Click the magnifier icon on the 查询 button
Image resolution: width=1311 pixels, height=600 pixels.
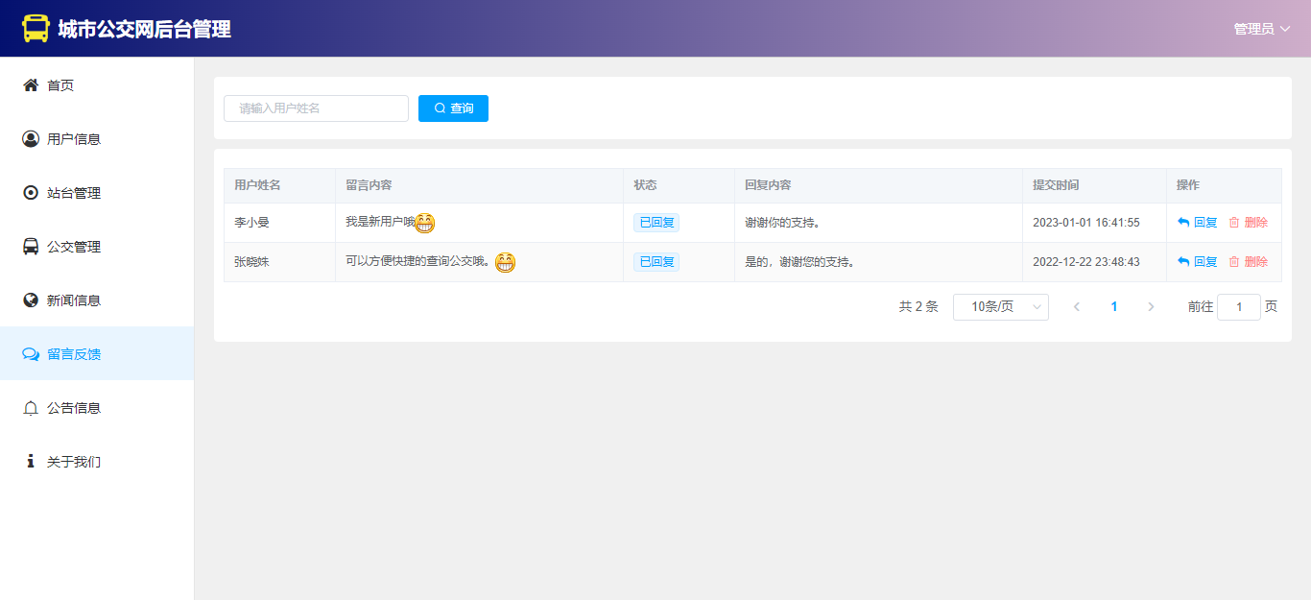[x=440, y=108]
